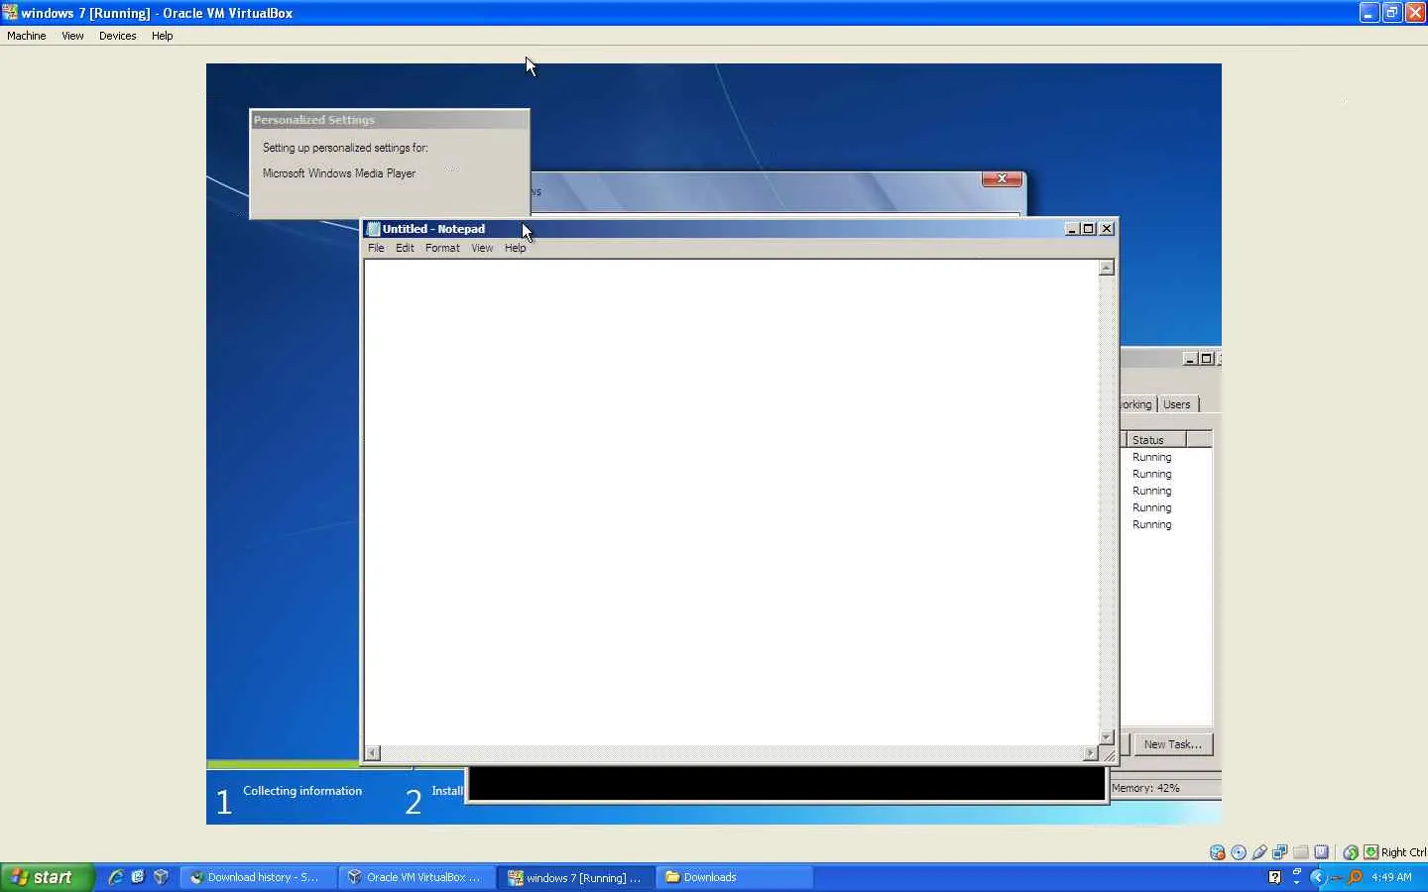Open the VirtualBox View menu
Screen dimensions: 1428x892
tap(72, 36)
